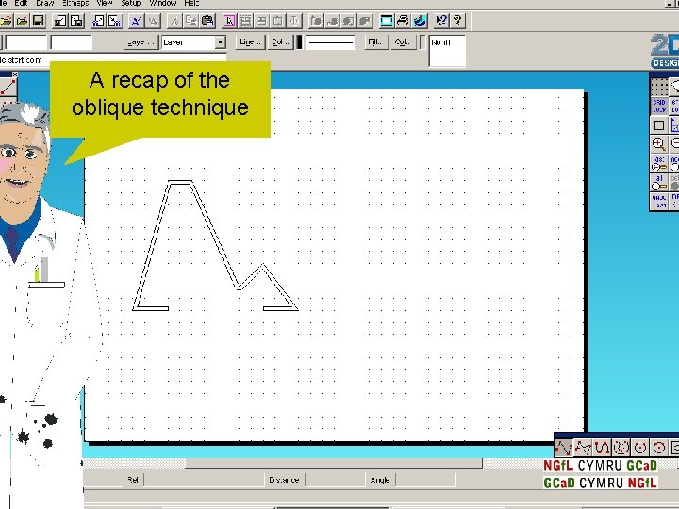679x509 pixels.
Task: Click the Line... button
Action: coord(250,42)
